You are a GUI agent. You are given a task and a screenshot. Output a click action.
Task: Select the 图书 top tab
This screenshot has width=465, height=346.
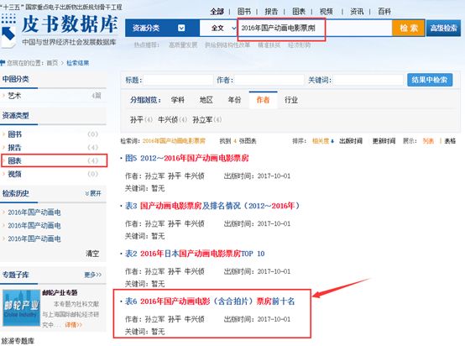point(244,12)
